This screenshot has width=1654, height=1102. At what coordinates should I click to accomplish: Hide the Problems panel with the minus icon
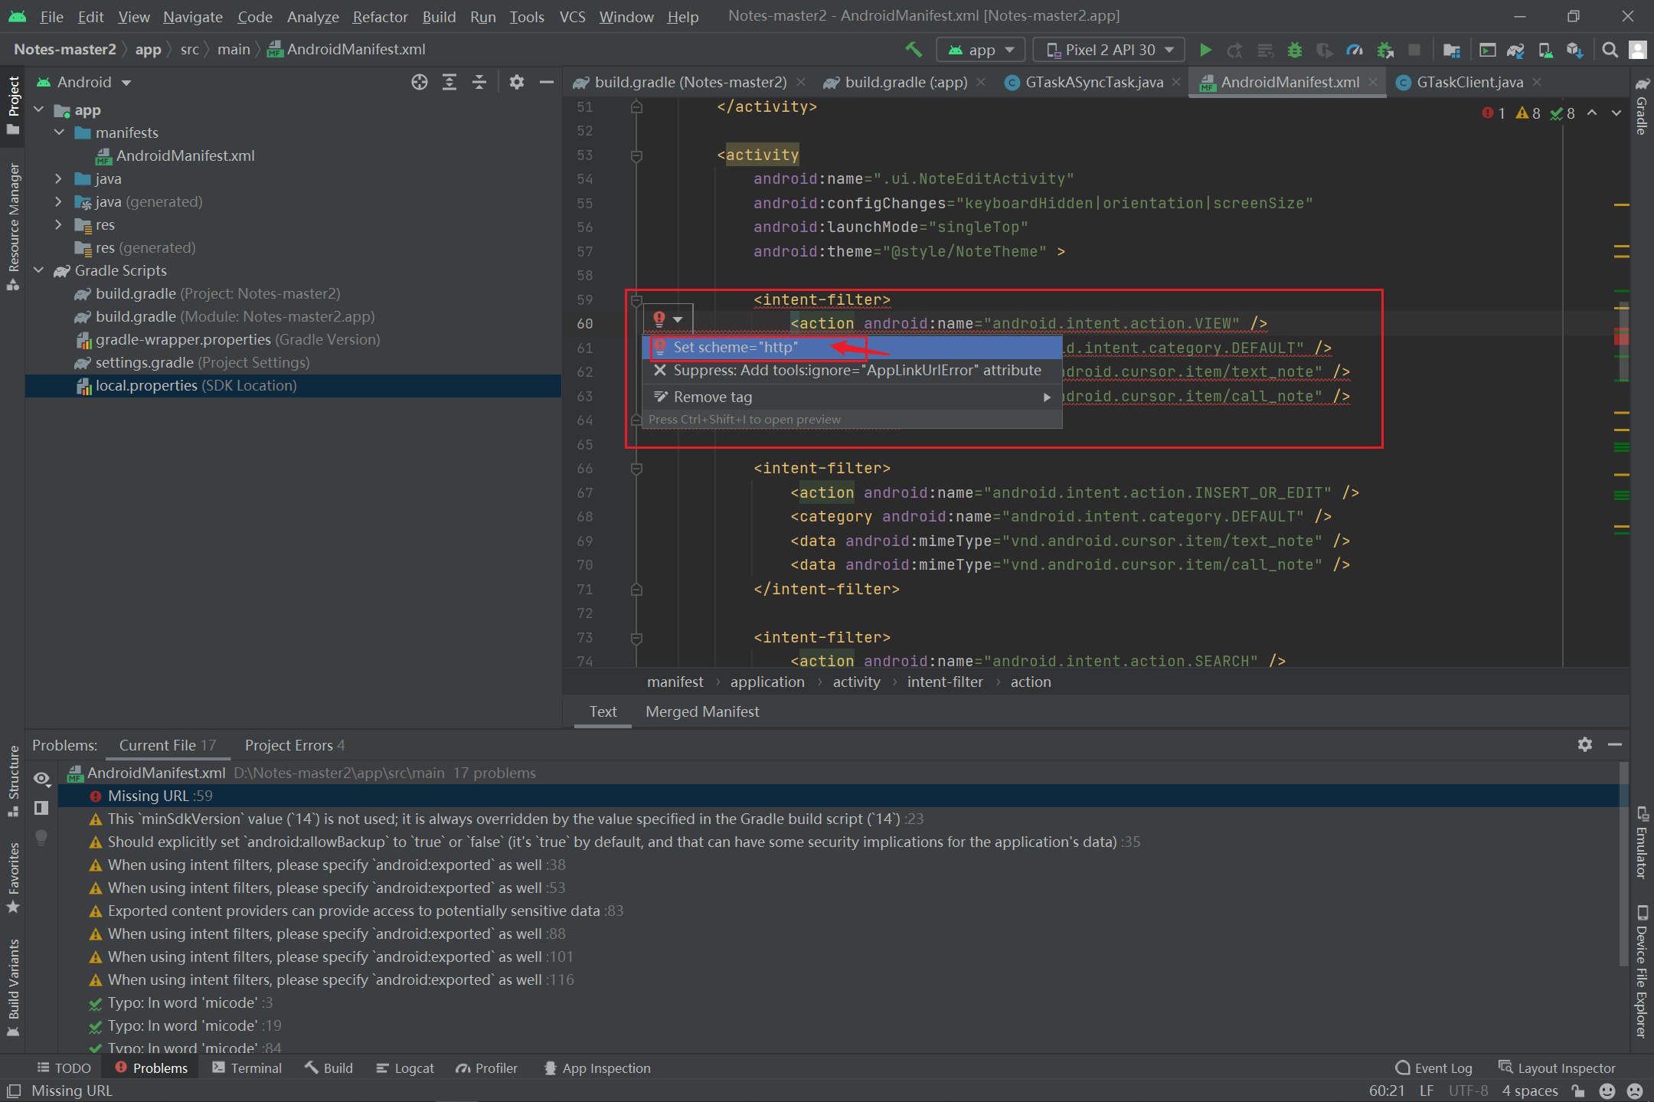[1615, 744]
